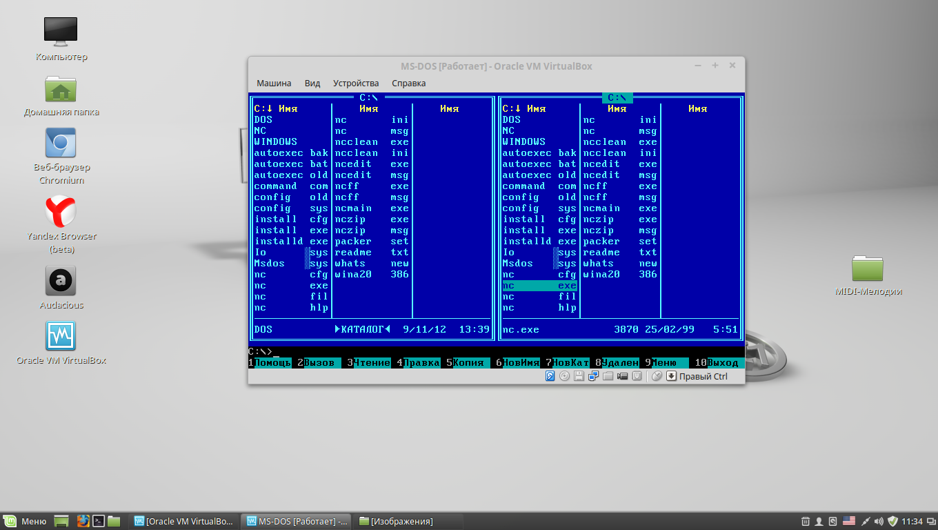Click 4 Правка function key button
Viewport: 938px width, 530px height.
(419, 362)
